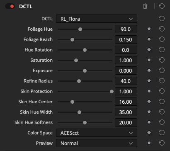Screen dimensions: 170x151
Task: Reset the DCTL file selection
Action: [162, 19]
